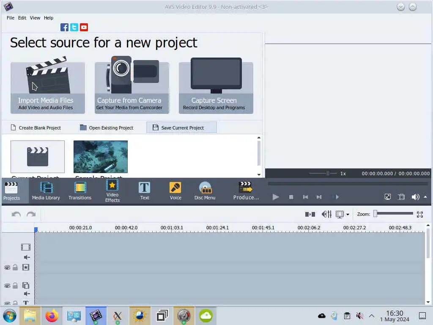Toggle full screen preview icon
The height and width of the screenshot is (325, 433).
click(x=388, y=197)
